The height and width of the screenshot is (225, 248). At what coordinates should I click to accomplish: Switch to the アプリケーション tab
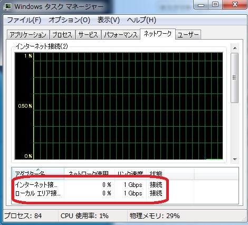tap(28, 34)
